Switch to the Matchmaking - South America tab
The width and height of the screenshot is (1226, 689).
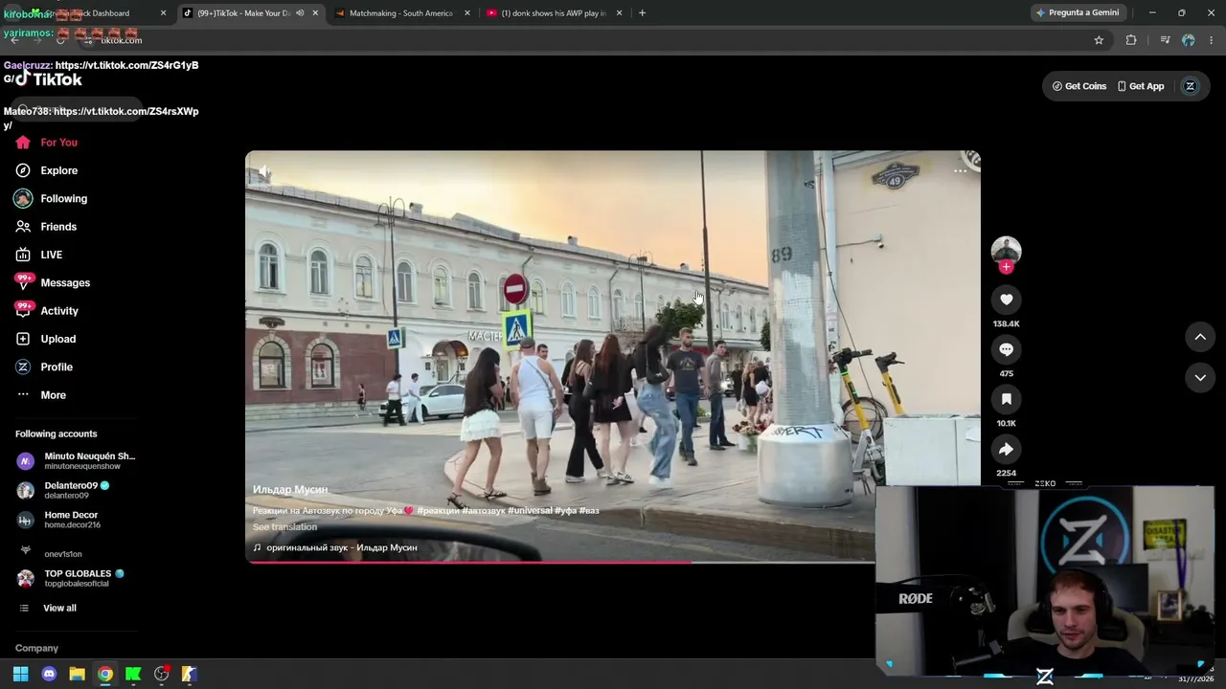point(401,13)
